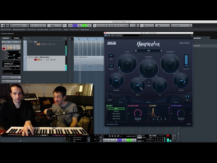Click the Formant knob
Screen dimensions: 217x163
click(x=116, y=80)
